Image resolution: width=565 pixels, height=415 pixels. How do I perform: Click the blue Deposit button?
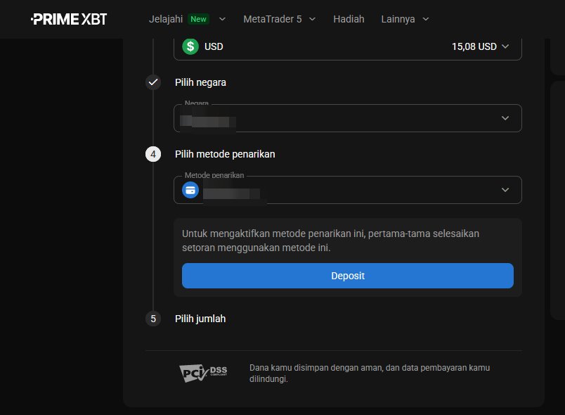pos(348,276)
